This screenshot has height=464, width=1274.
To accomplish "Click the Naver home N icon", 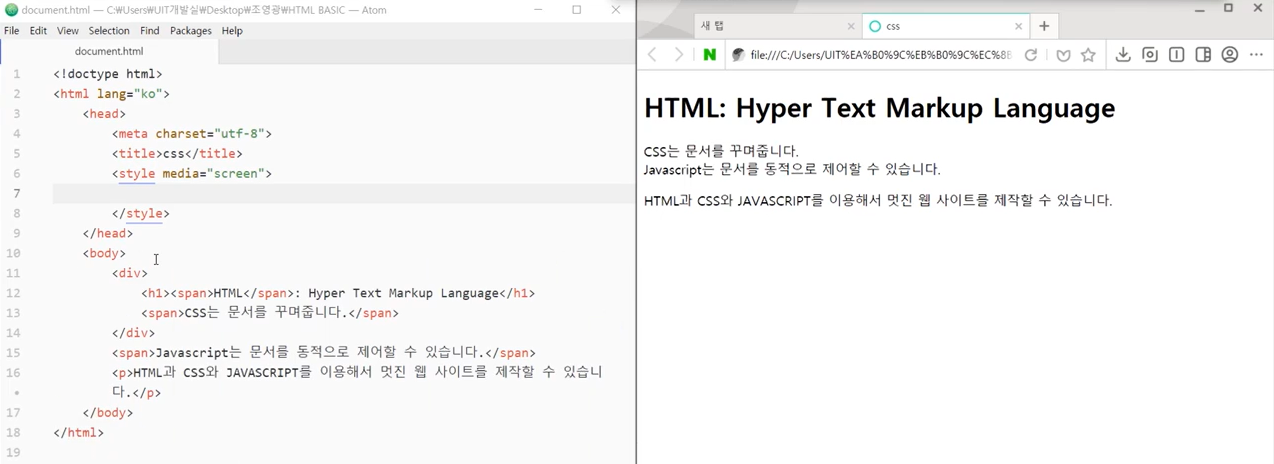I will (709, 54).
